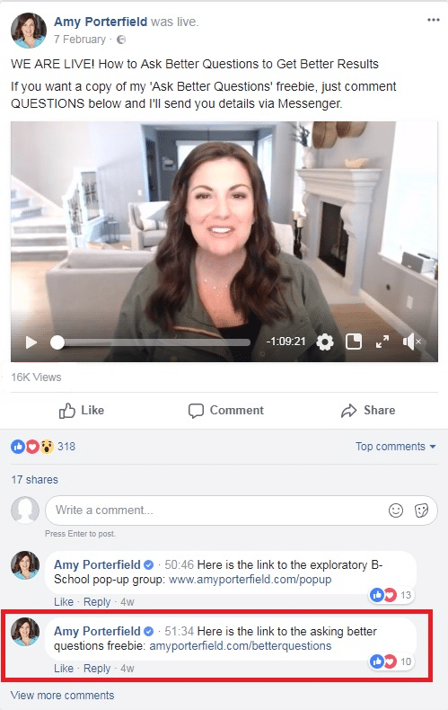This screenshot has height=710, width=448.
Task: Click the video progress slider knob
Action: click(57, 342)
